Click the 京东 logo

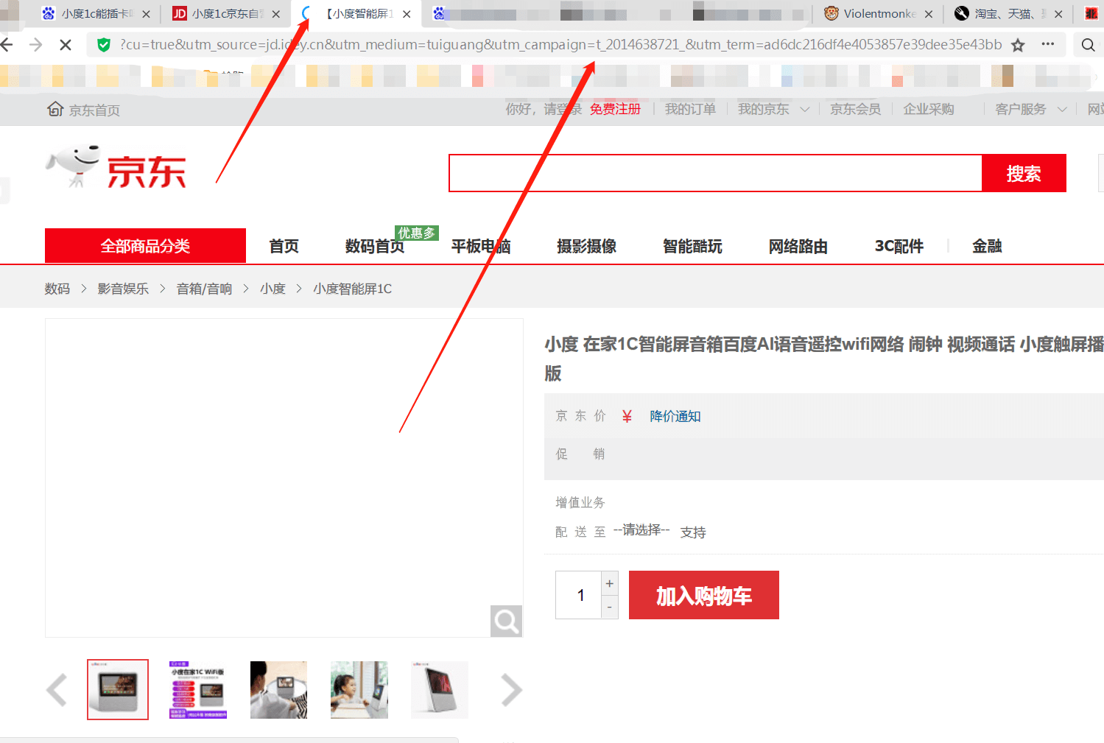[116, 166]
